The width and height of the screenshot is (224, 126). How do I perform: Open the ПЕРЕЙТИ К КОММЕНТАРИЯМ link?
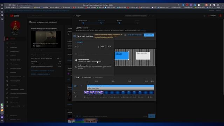tap(41, 74)
